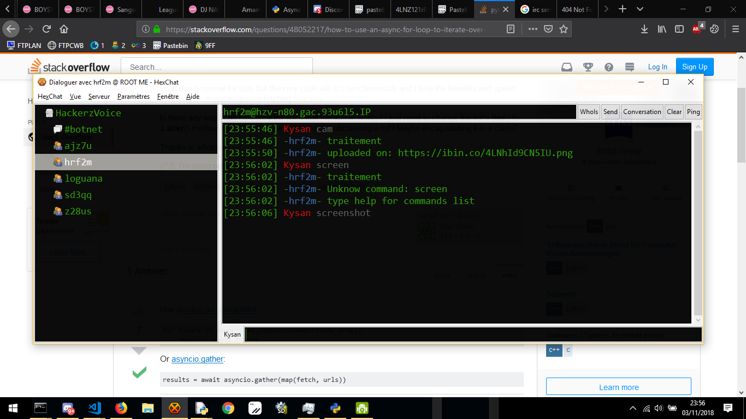This screenshot has width=746, height=419.
Task: Reload the Stack Overflow page
Action: pyautogui.click(x=47, y=29)
